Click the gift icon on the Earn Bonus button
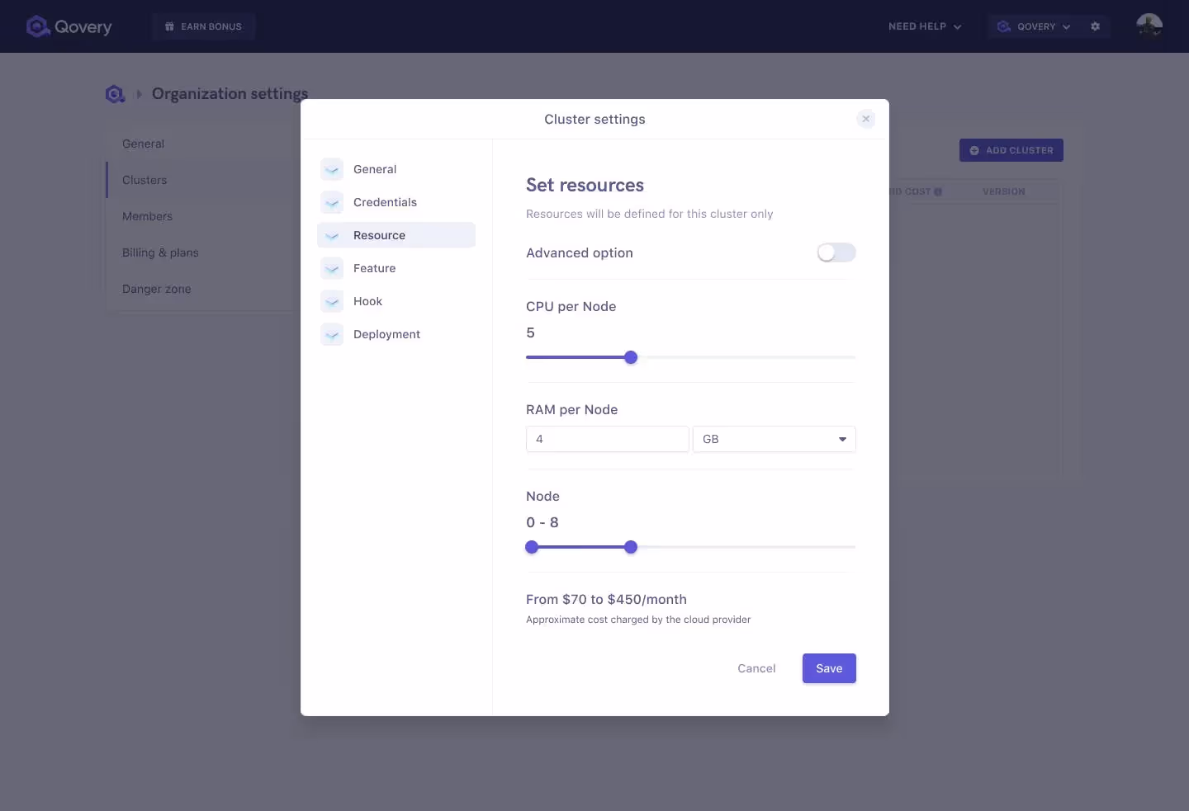The image size is (1189, 811). (169, 26)
